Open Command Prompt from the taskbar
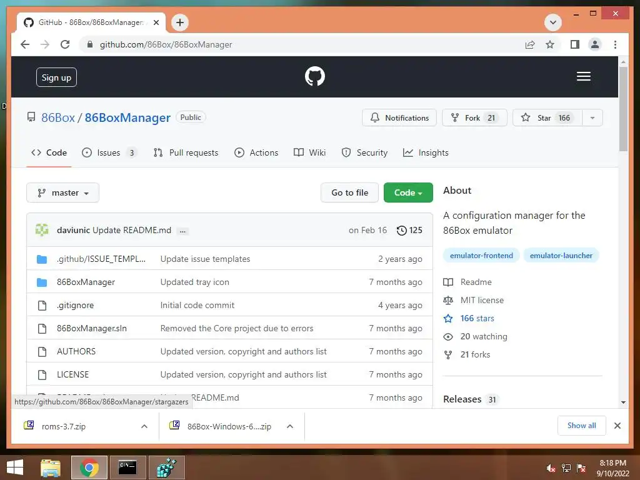The height and width of the screenshot is (480, 640). 127,467
